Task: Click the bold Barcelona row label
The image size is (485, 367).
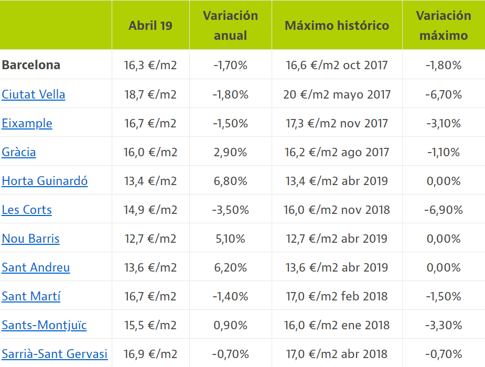Action: coord(31,65)
